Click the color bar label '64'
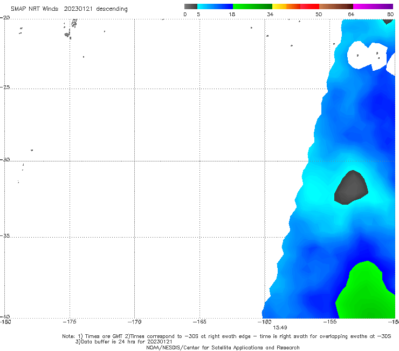The height and width of the screenshot is (351, 399). click(351, 14)
